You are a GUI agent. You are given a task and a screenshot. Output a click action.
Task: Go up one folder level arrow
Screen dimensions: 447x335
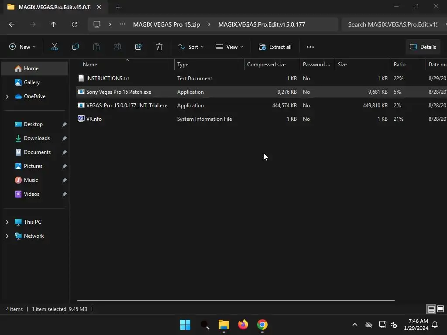click(53, 24)
